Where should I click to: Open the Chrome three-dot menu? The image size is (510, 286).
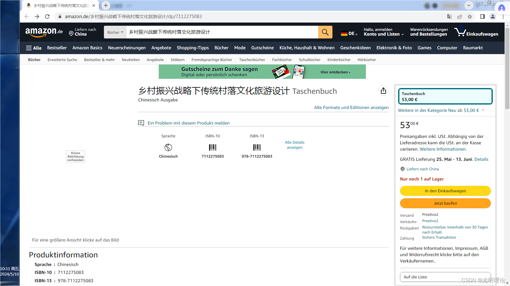pyautogui.click(x=503, y=17)
